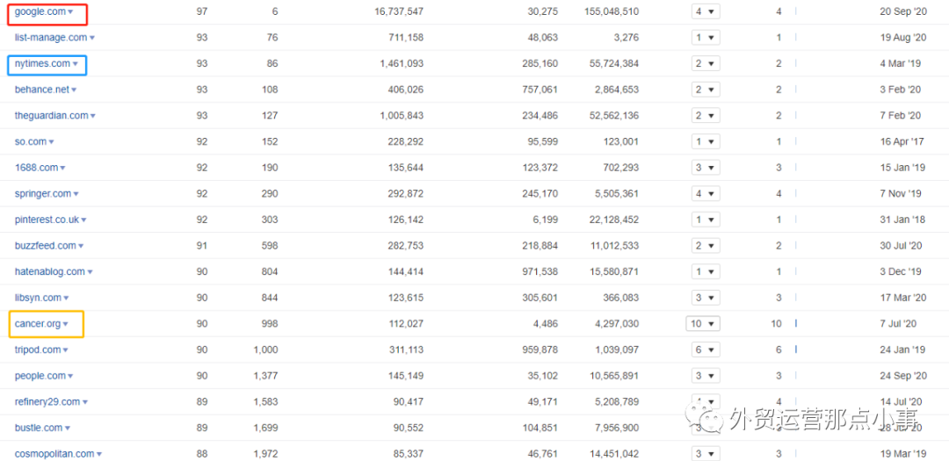Click the caret arrow beside list-manage.com
Screen dimensions: 949x461
click(92, 38)
